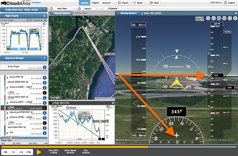238x156 pixels.
Task: Click the yellow airplane marker on the map
Action: [91, 40]
